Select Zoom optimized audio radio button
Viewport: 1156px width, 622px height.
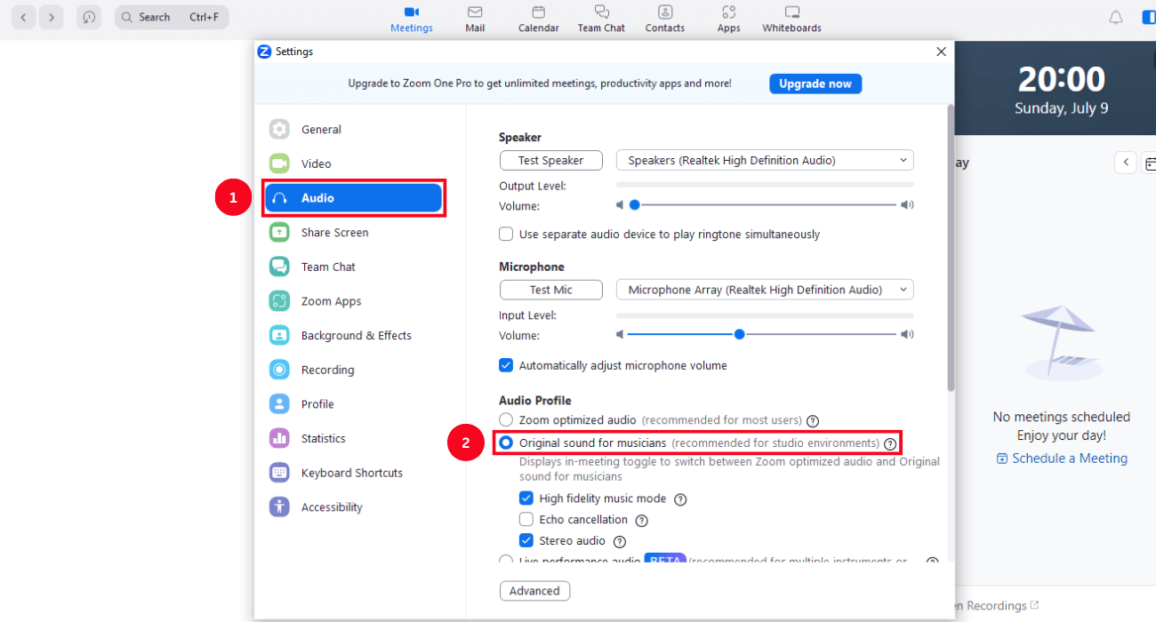(506, 419)
